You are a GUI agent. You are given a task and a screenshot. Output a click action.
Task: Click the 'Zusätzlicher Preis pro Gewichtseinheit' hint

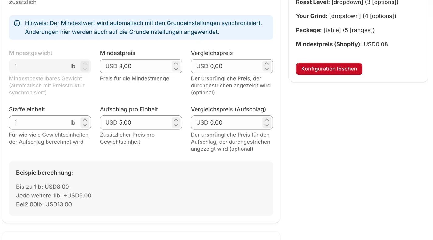click(x=127, y=138)
